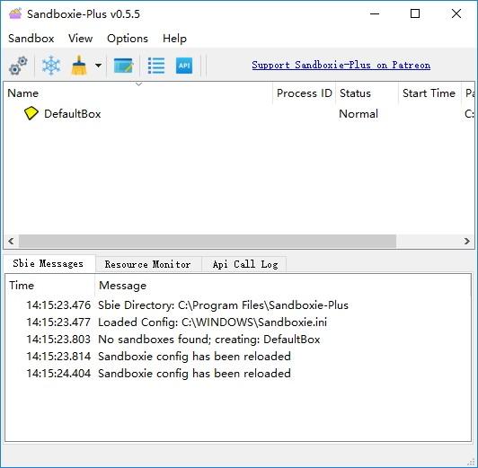The width and height of the screenshot is (478, 468).
Task: Open the Sandbox menu
Action: click(31, 39)
